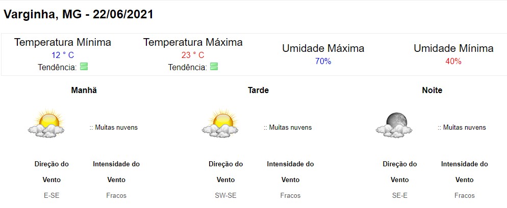Image resolution: width=507 pixels, height=208 pixels.
Task: Click the SE-E night wind direction
Action: [x=400, y=195]
